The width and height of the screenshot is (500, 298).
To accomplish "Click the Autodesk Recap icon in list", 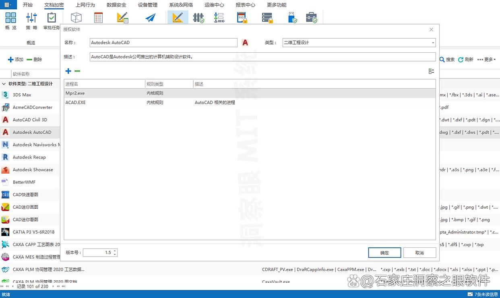I will click(x=5, y=157).
